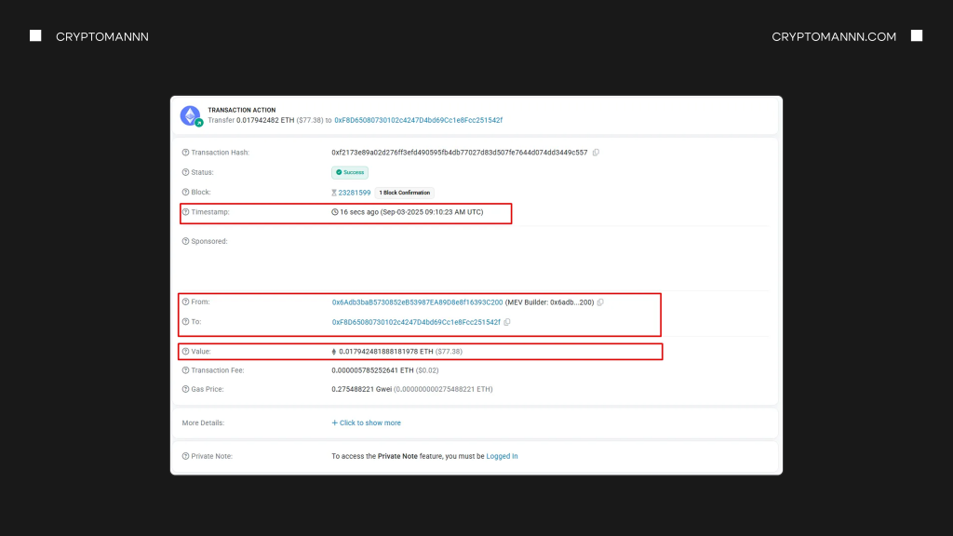Click the help icon next to Private Note
The width and height of the screenshot is (953, 536).
(x=184, y=456)
